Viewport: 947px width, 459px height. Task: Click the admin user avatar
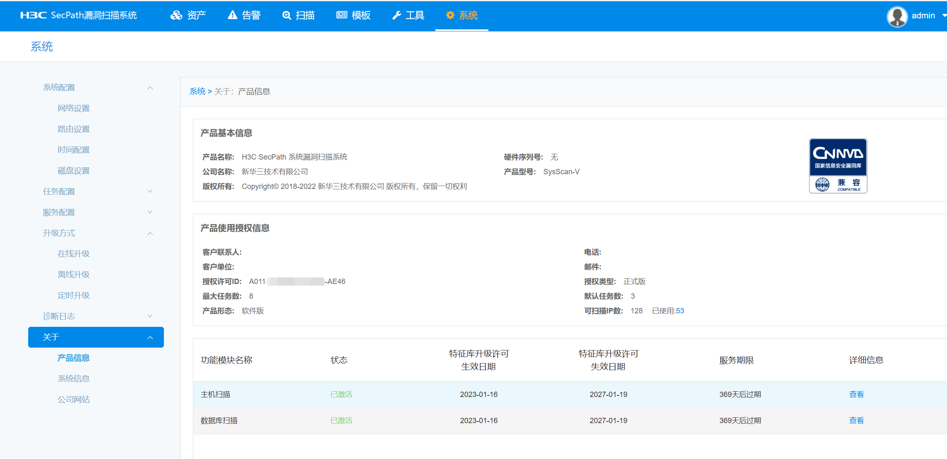point(897,16)
